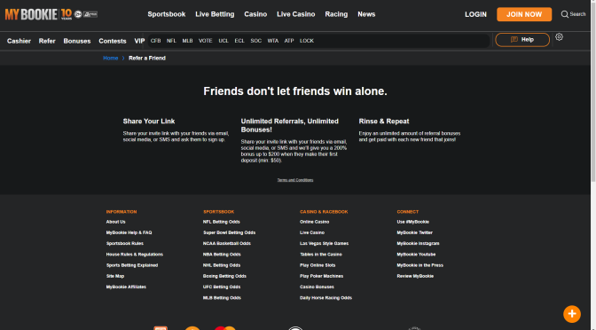The height and width of the screenshot is (330, 596).
Task: Open NHL Betting Odds link
Action: click(x=222, y=265)
